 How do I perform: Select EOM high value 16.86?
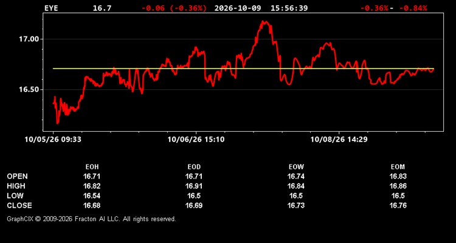[x=398, y=186]
